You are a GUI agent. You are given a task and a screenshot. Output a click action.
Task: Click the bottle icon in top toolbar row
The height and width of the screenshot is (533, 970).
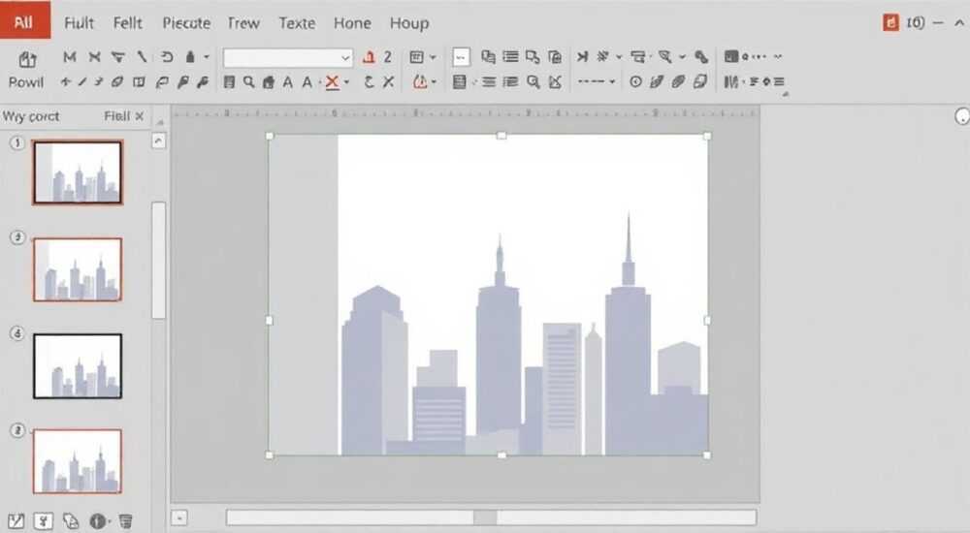190,57
